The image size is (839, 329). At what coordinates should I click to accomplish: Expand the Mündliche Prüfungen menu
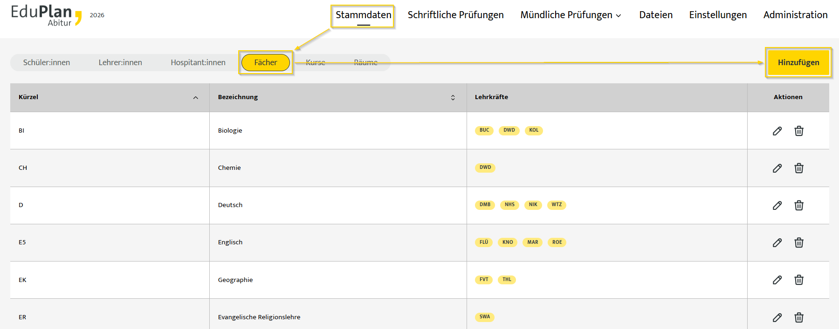click(571, 15)
